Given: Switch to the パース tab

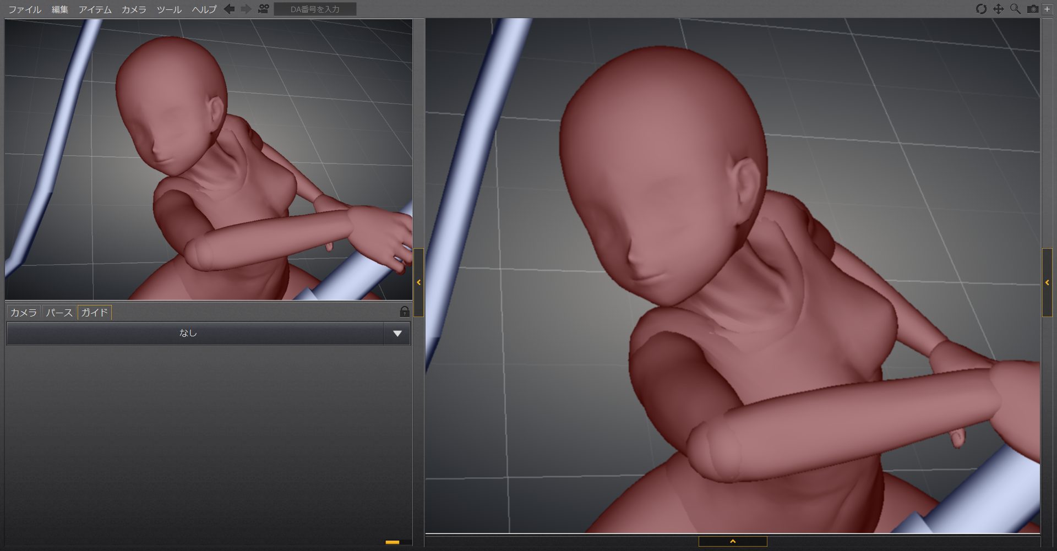Looking at the screenshot, I should pyautogui.click(x=59, y=313).
